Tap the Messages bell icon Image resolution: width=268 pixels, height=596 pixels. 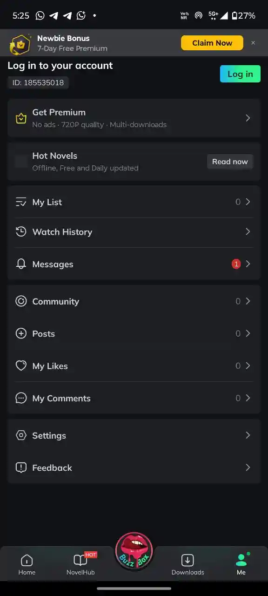click(x=21, y=264)
